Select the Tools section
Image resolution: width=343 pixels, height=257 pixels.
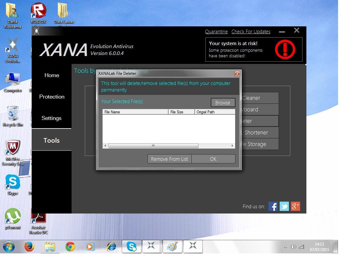52,140
